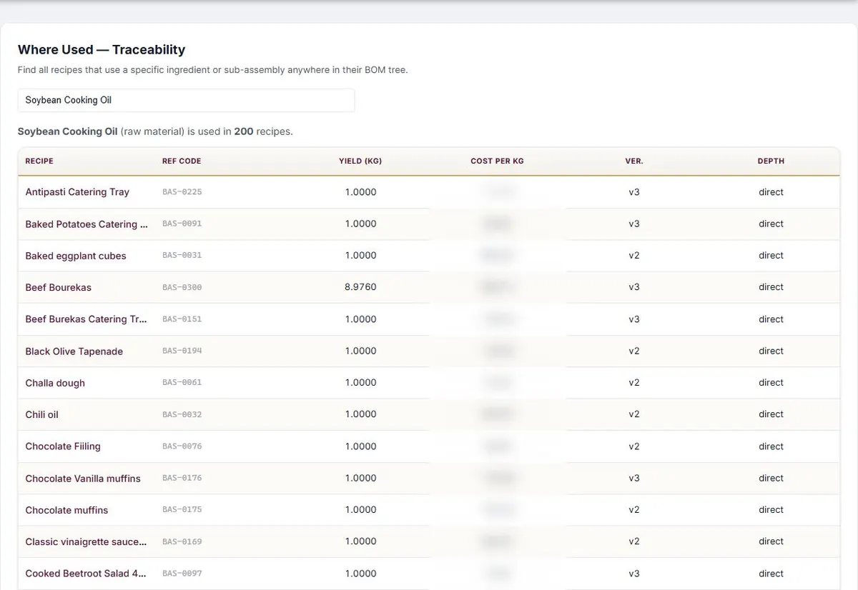Click ref code BAS-0169
The image size is (858, 590).
182,541
